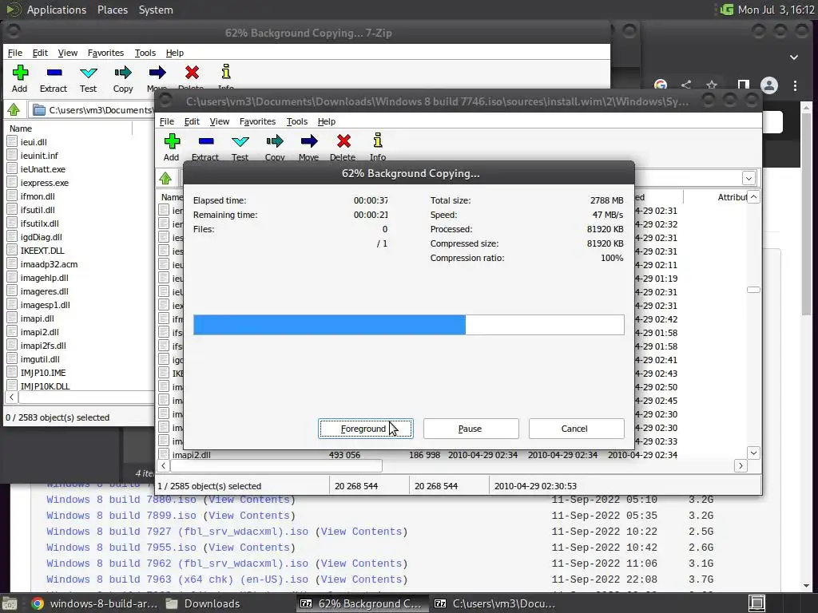Open Chrome three-dot menu
Image resolution: width=818 pixels, height=613 pixels.
click(795, 85)
